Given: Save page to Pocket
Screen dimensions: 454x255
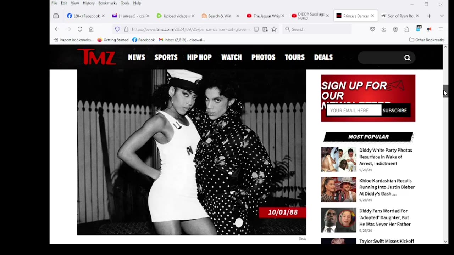Looking at the screenshot, I should point(372,29).
